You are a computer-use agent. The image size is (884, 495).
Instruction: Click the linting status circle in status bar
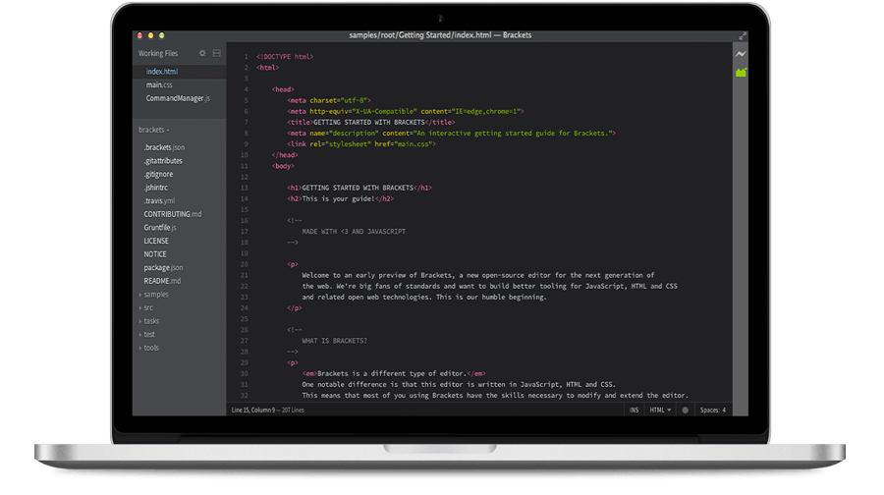[x=686, y=410]
